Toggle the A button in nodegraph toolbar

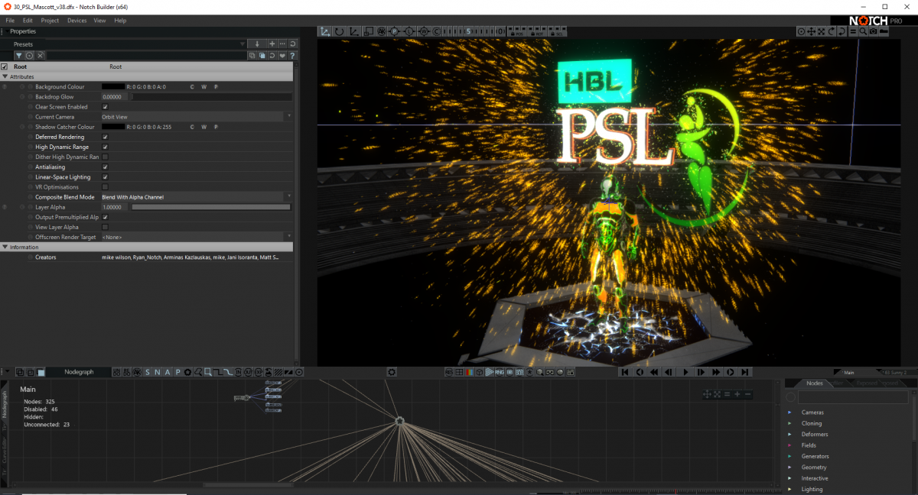pyautogui.click(x=168, y=372)
